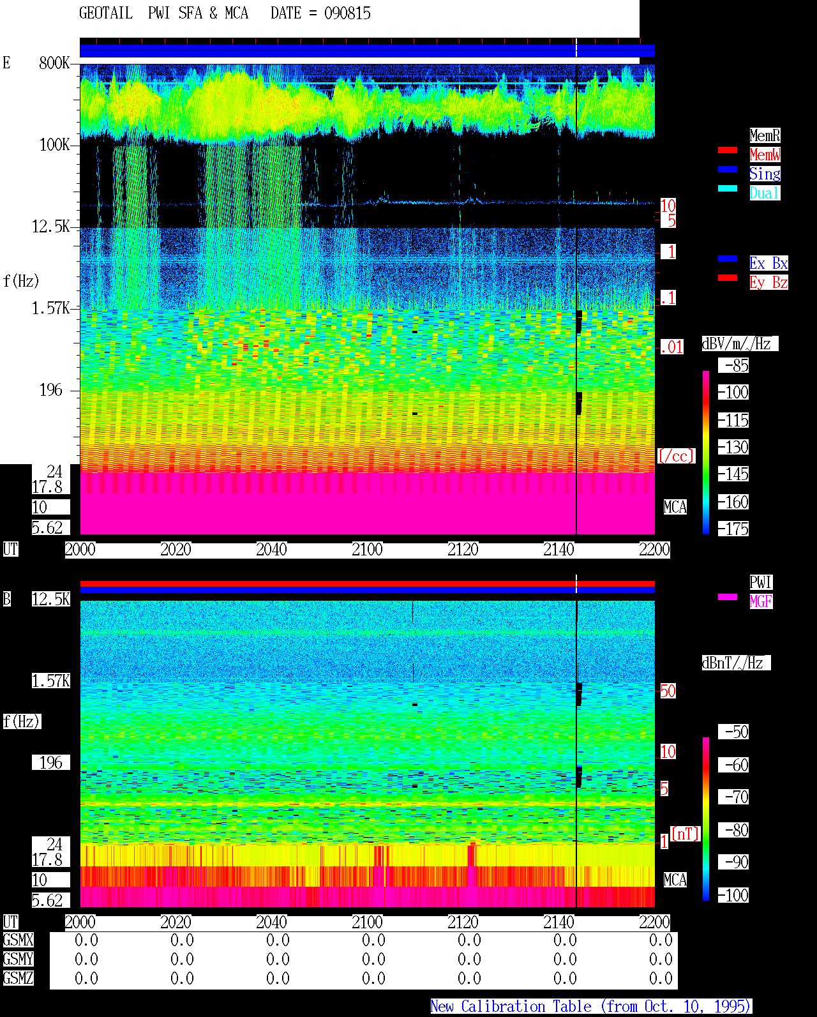
Task: Click the -50 color scale value
Action: tap(733, 732)
